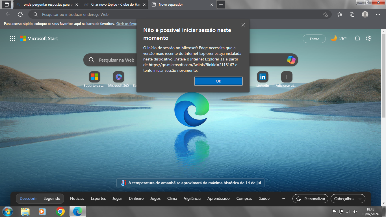Viewport: 386px width, 217px height.
Task: Select the Seguindo feed tab
Action: coord(52,198)
